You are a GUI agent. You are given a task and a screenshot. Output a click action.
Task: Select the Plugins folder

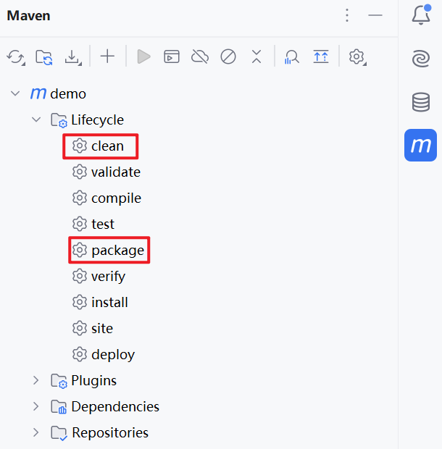83,380
